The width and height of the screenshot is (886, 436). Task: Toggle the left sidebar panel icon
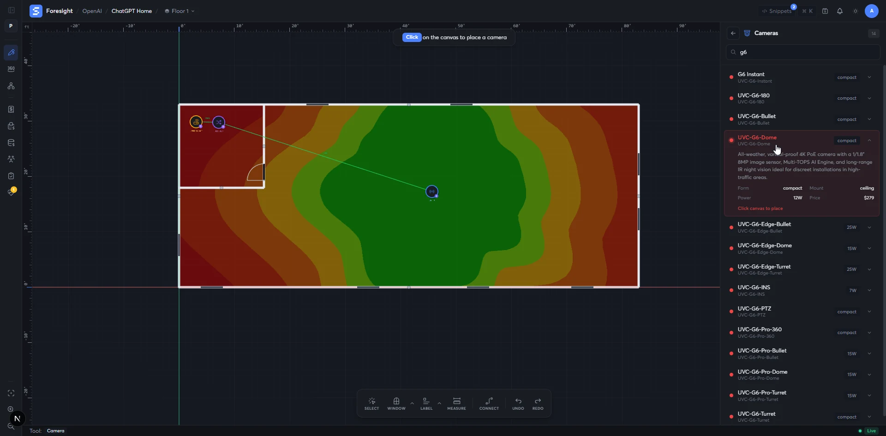point(11,10)
